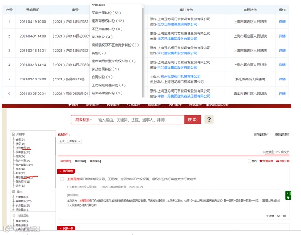Open appellant link 杭州冠龙阀门机械有限公司
This screenshot has width=301, height=235.
(180, 77)
